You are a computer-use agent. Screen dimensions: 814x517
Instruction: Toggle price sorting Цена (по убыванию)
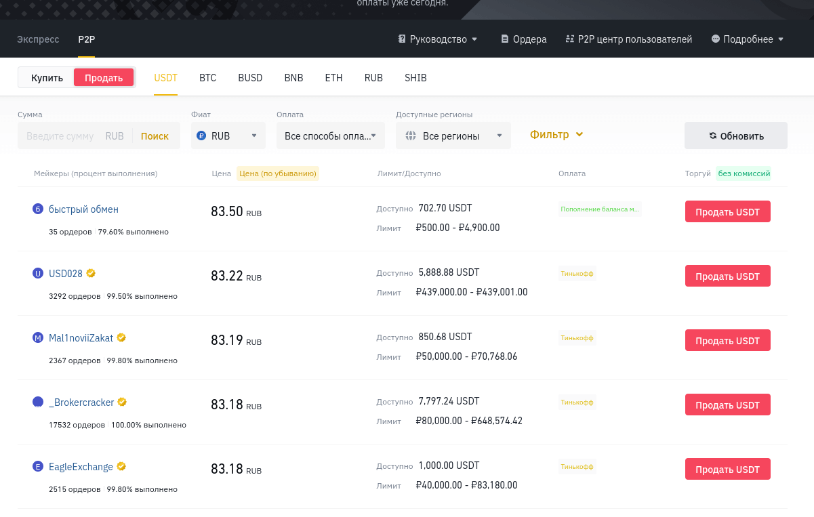click(x=278, y=173)
